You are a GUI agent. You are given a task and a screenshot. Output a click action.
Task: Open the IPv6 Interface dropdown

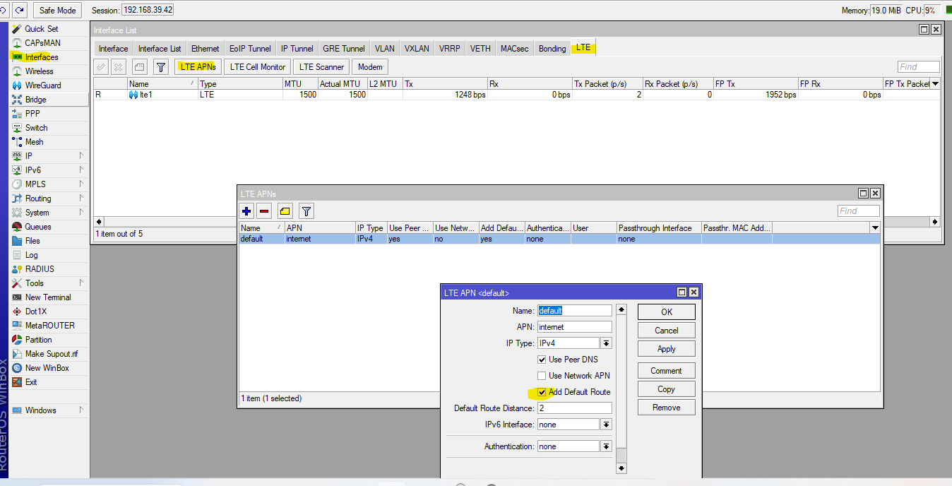[x=606, y=425]
